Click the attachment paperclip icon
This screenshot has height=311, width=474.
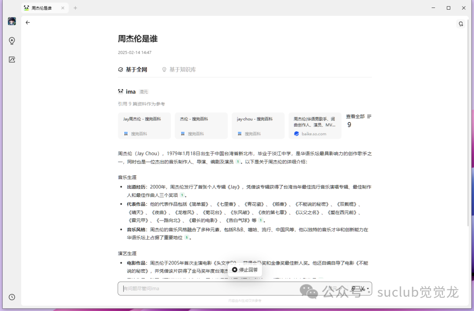353,289
